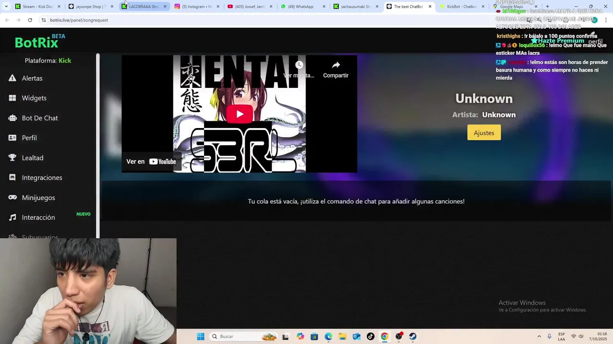Image resolution: width=613 pixels, height=344 pixels.
Task: Click the Lealtad trophy icon
Action: [x=12, y=158]
